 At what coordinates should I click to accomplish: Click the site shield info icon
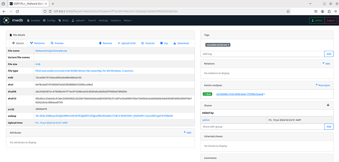[x=45, y=11]
